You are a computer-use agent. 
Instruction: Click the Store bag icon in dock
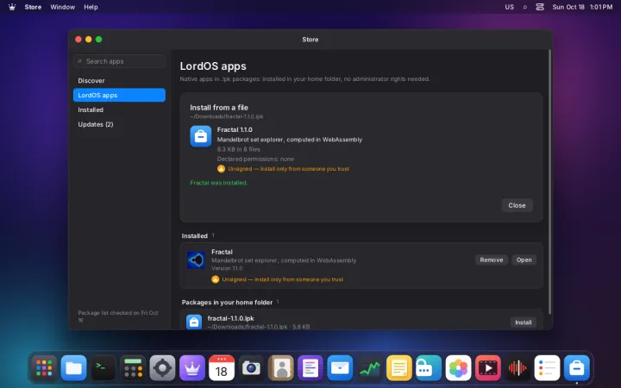click(x=577, y=368)
